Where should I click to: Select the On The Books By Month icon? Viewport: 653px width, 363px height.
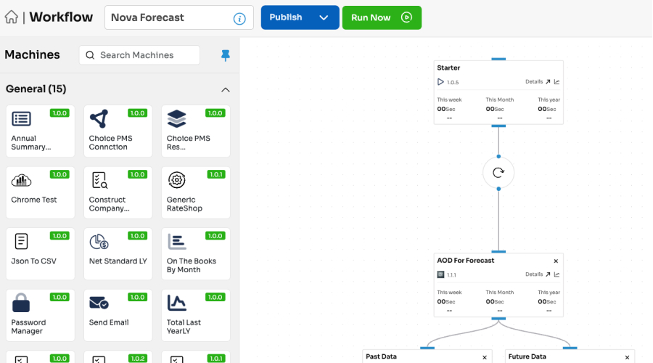click(176, 241)
